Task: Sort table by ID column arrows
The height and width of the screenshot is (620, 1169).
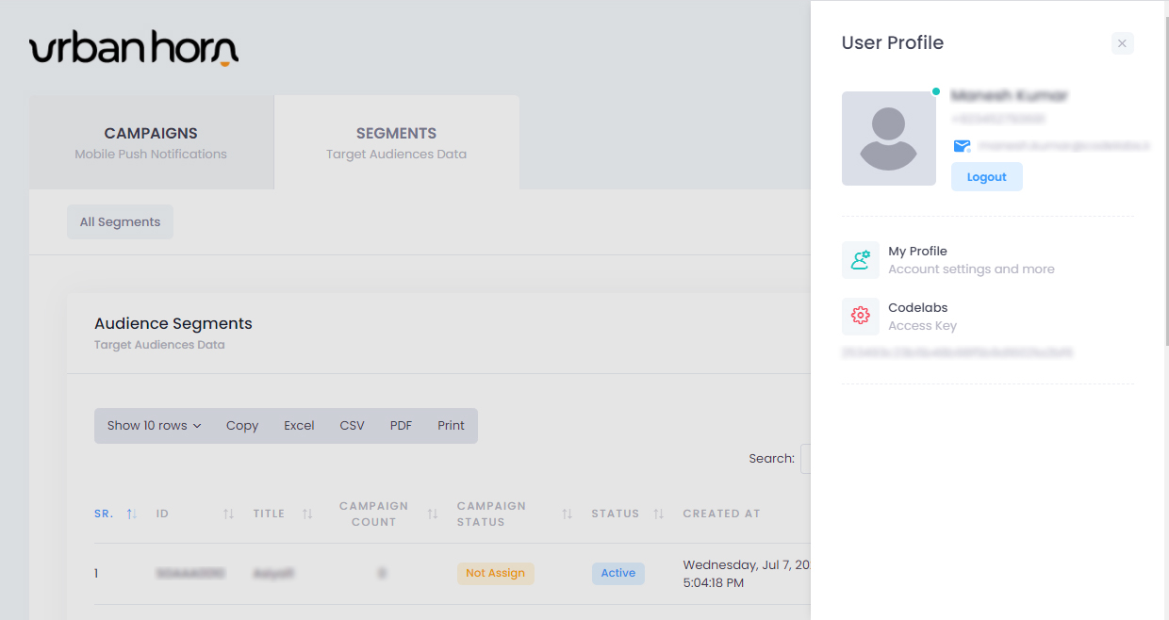Action: coord(228,514)
